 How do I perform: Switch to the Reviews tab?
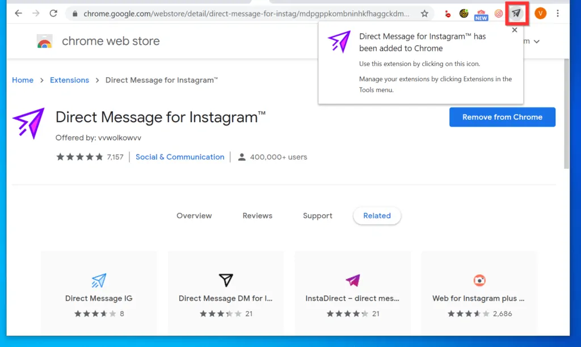pyautogui.click(x=258, y=216)
